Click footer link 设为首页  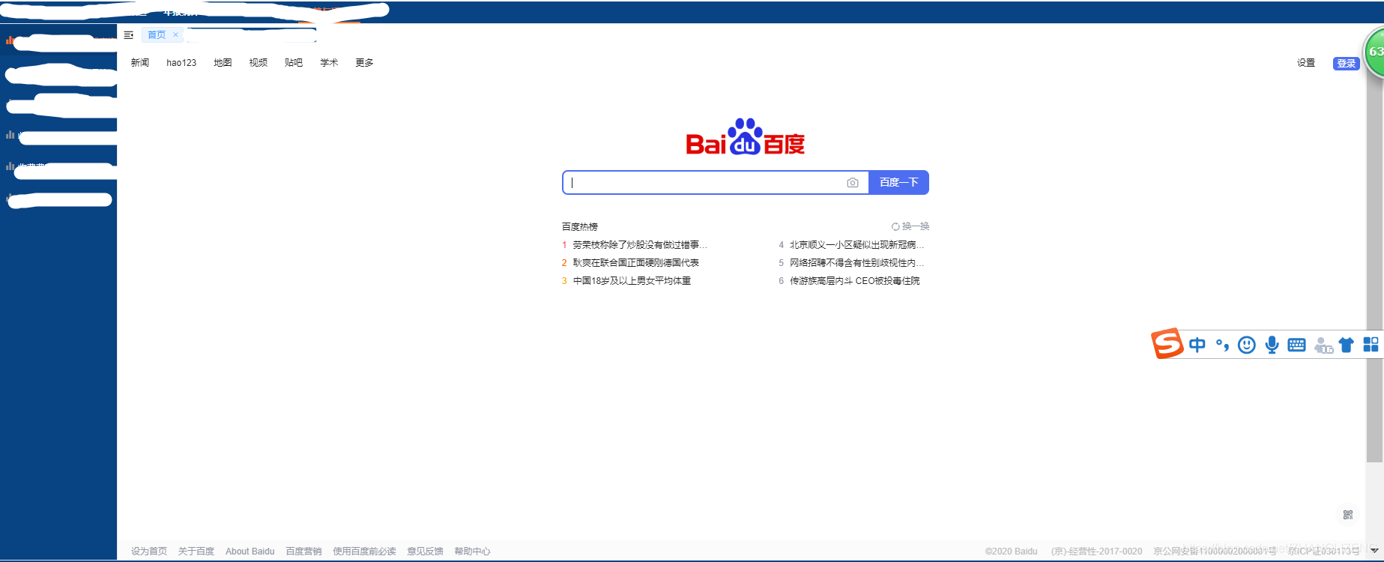[x=149, y=552]
